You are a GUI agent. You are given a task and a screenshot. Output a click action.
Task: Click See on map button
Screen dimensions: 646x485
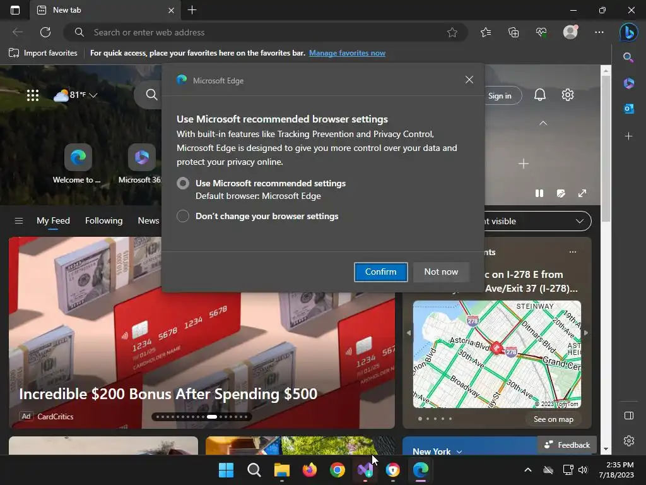(553, 419)
